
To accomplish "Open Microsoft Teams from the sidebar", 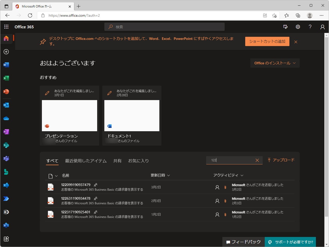I will tap(6, 158).
